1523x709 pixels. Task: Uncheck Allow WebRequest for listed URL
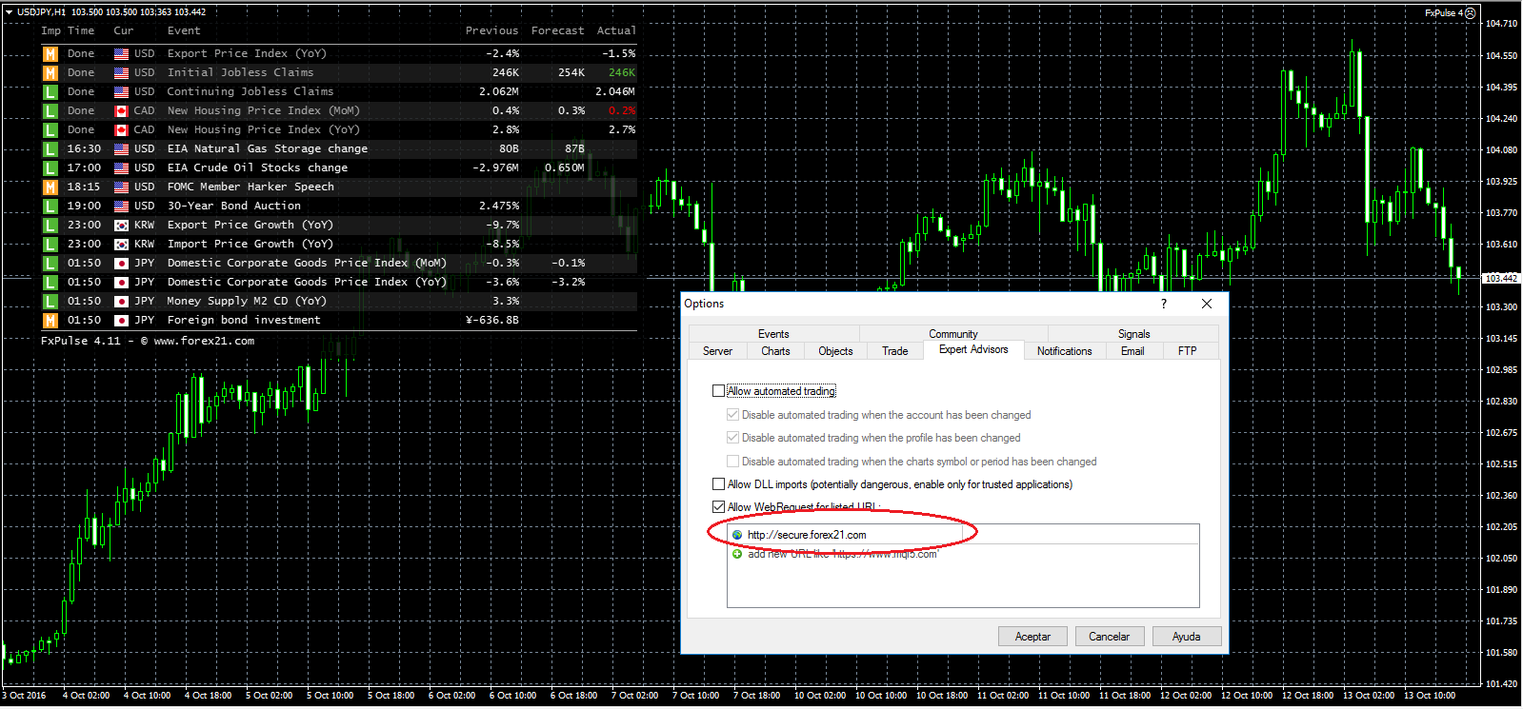(719, 507)
